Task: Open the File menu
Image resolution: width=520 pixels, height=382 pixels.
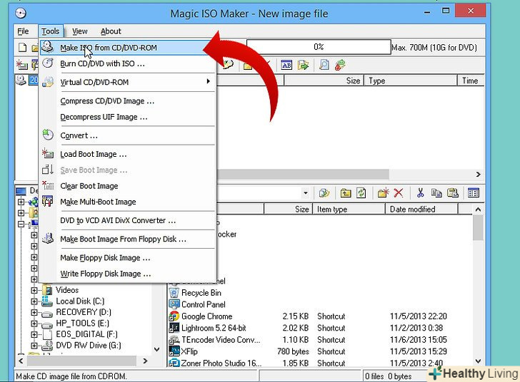Action: pyautogui.click(x=23, y=31)
